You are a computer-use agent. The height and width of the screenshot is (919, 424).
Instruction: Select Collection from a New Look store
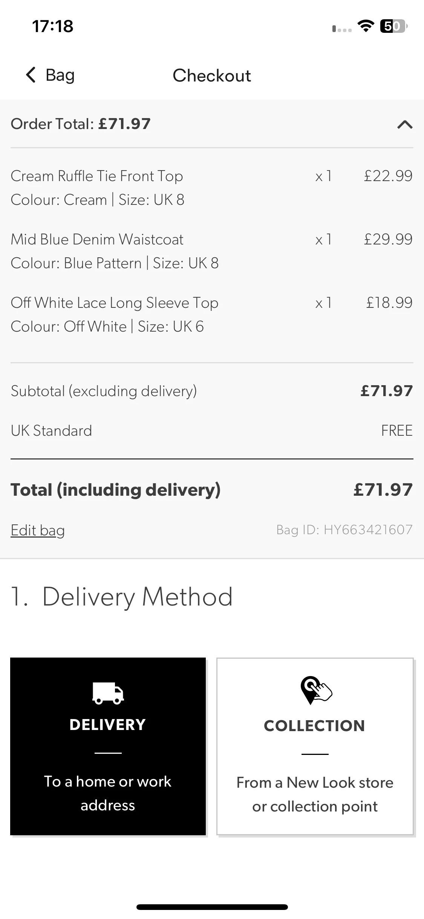[x=315, y=747]
